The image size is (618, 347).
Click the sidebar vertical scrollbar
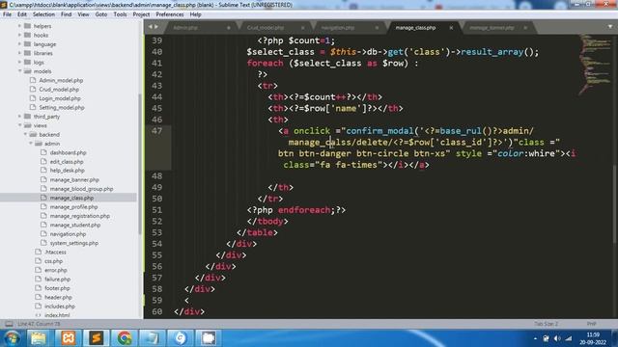tap(139, 164)
